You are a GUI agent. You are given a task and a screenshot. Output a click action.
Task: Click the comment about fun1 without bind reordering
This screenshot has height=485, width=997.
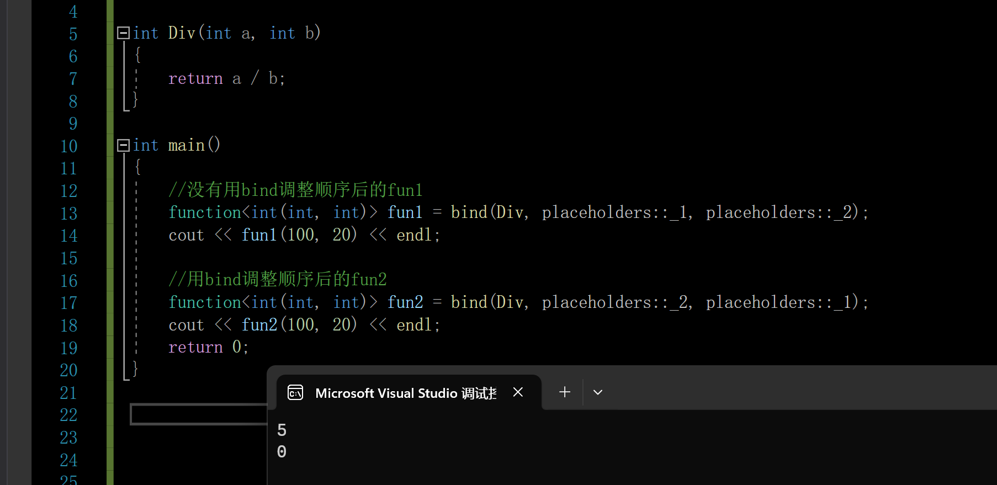(x=295, y=190)
